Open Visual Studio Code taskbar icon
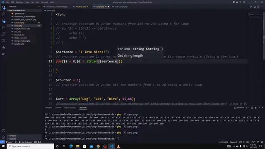The image size is (265, 149). 111,146
